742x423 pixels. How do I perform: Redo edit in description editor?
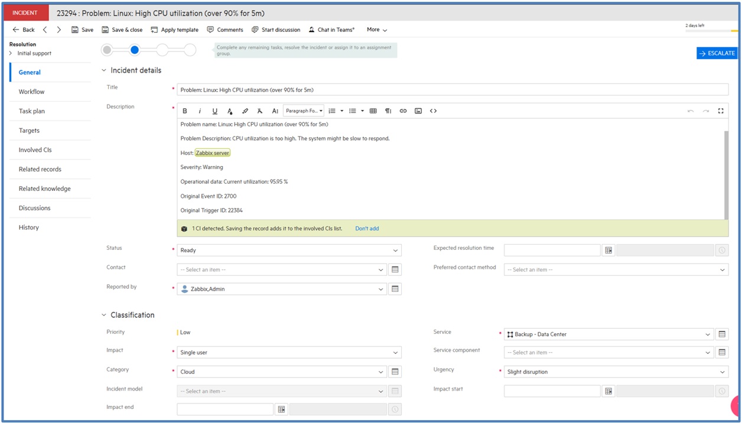pyautogui.click(x=705, y=111)
